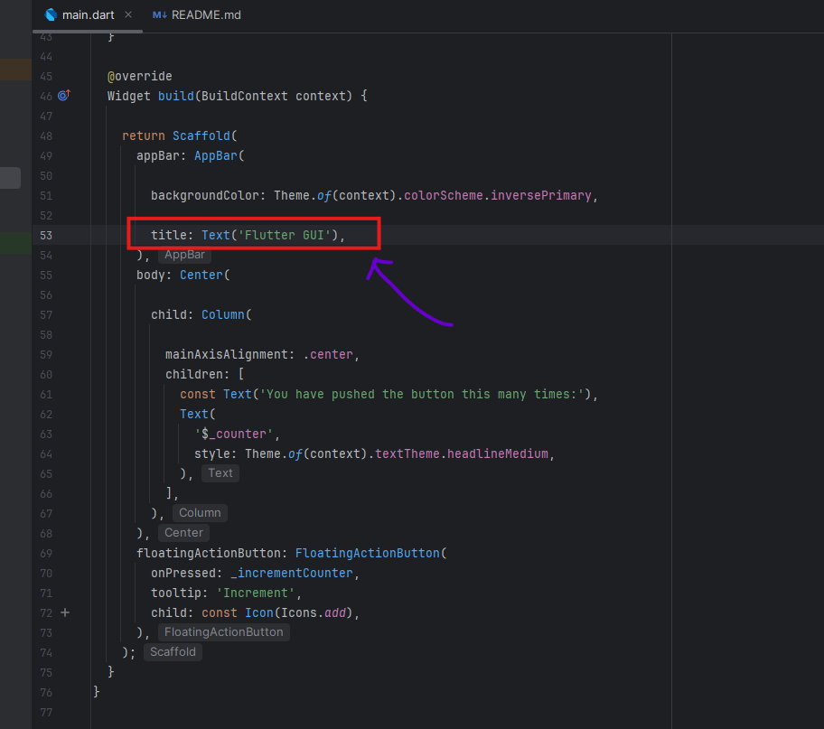This screenshot has height=729, width=824.
Task: Click the headlineMedium property on line 64
Action: [499, 453]
